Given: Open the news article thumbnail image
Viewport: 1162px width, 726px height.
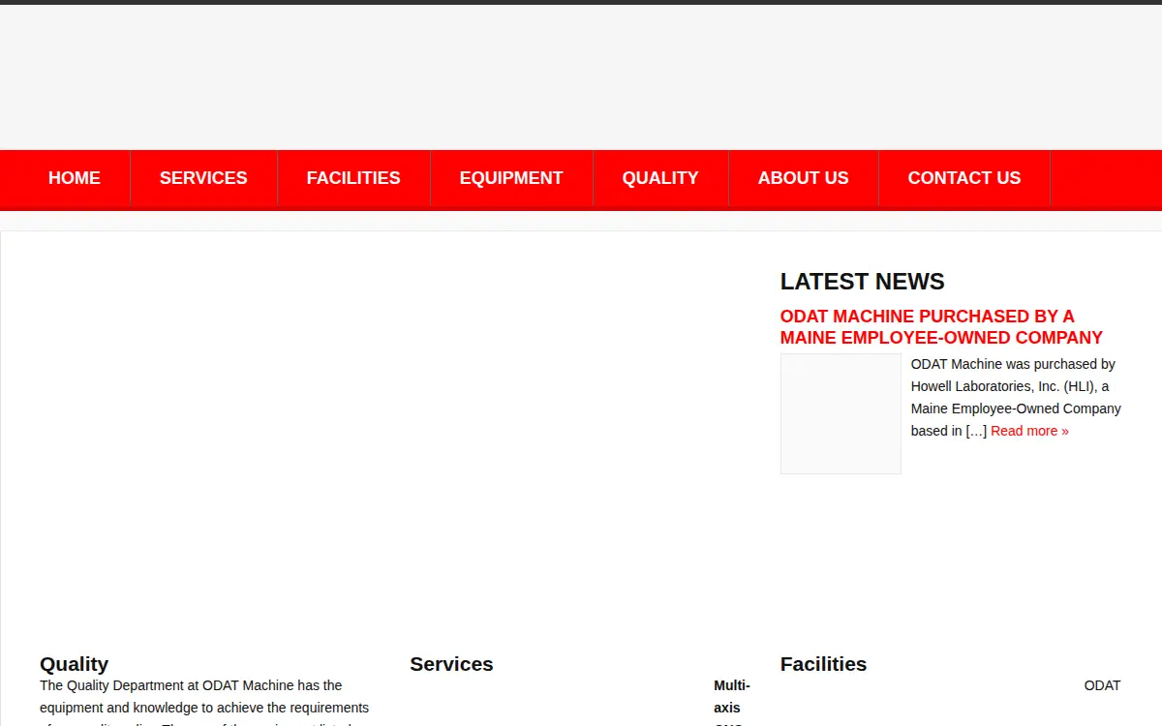Looking at the screenshot, I should point(841,414).
